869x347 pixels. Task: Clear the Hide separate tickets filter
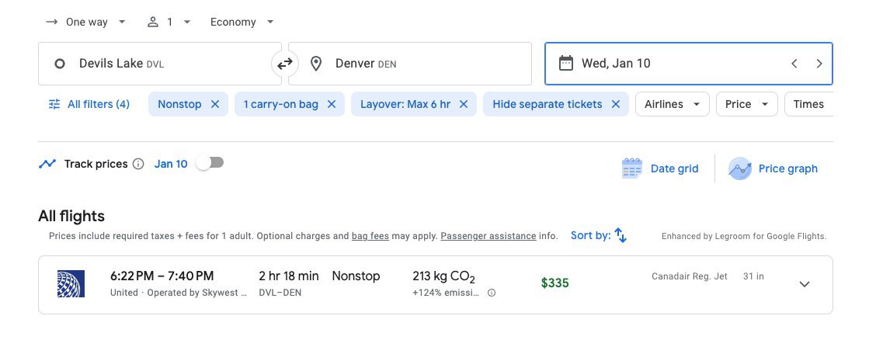tap(616, 104)
